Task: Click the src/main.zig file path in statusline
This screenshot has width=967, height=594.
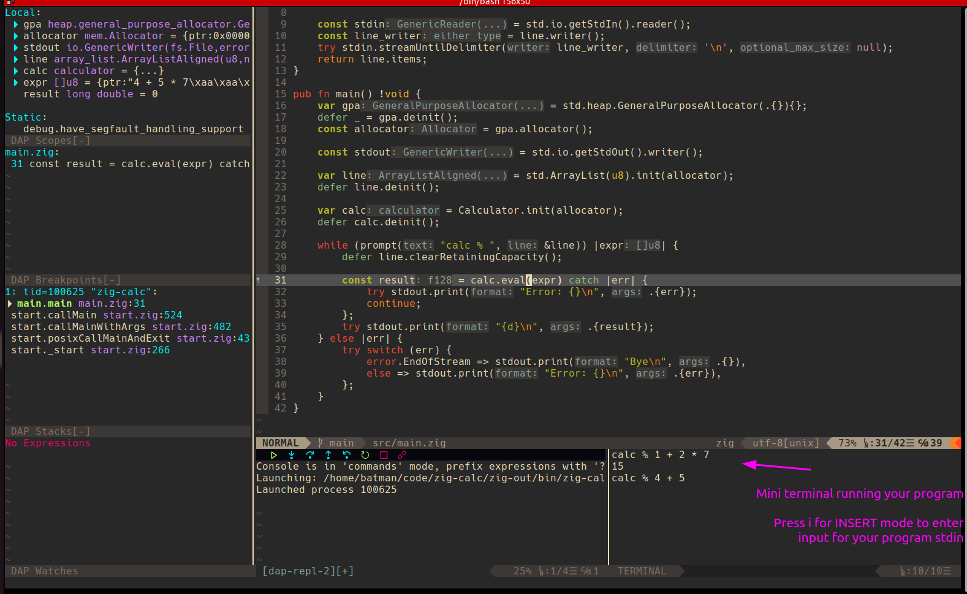Action: click(409, 443)
